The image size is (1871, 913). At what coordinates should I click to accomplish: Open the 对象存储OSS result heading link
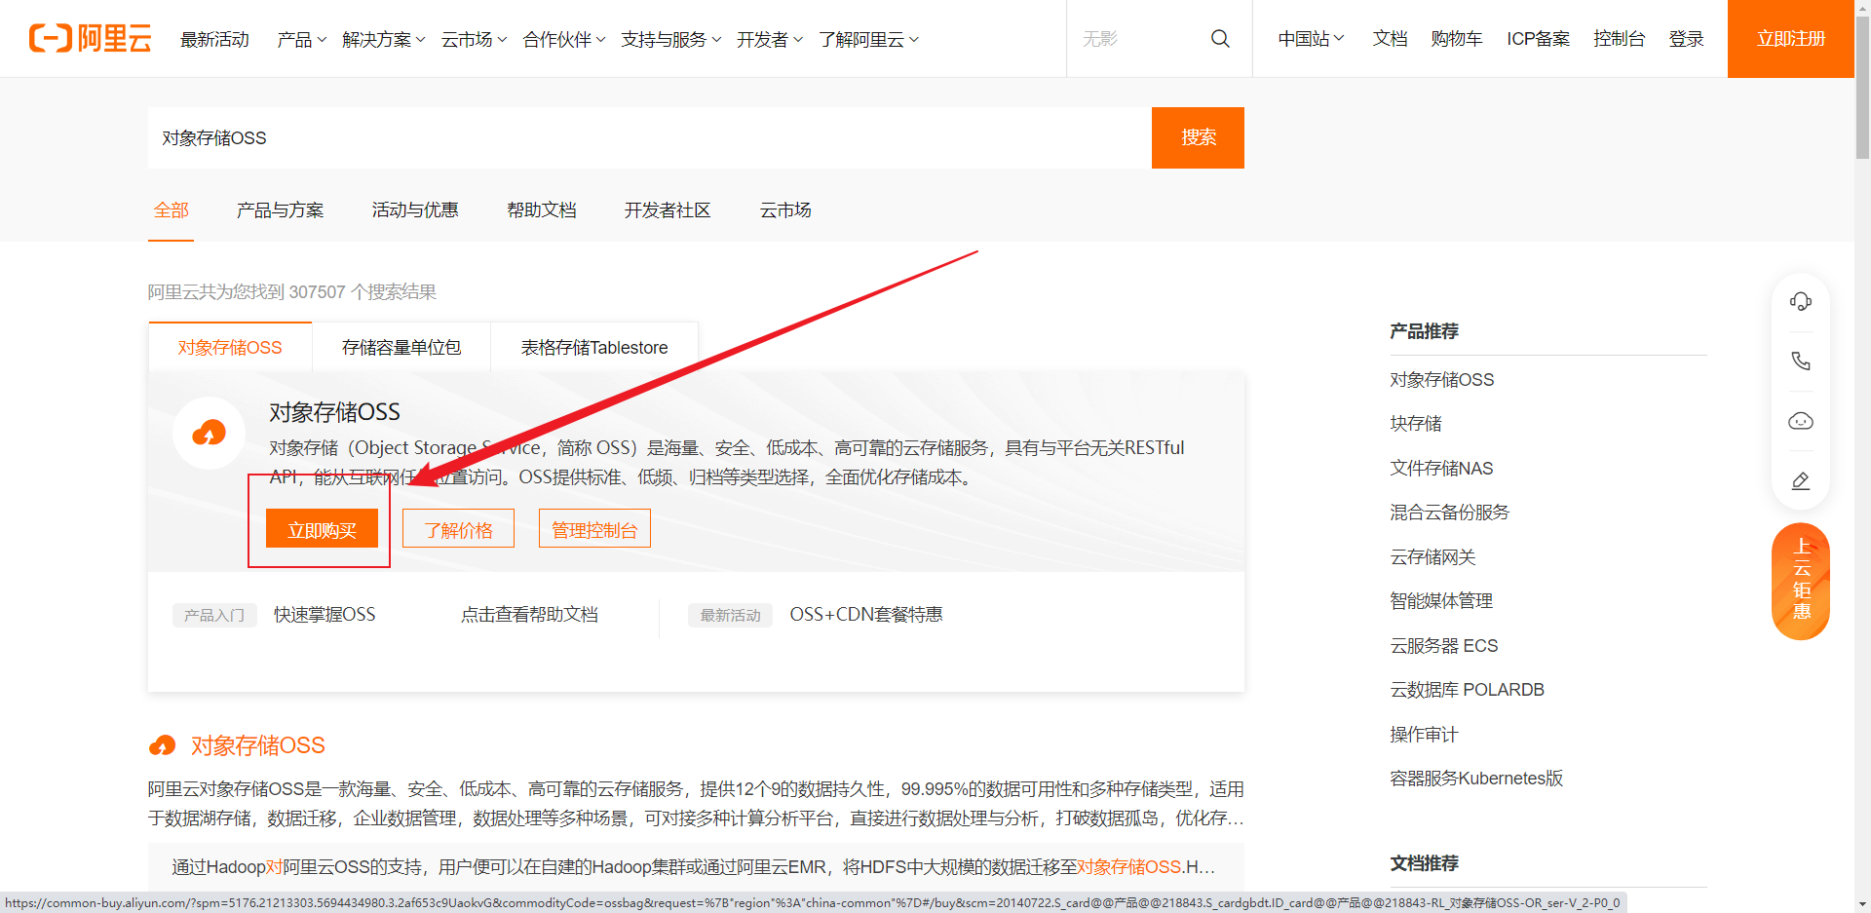(x=258, y=745)
